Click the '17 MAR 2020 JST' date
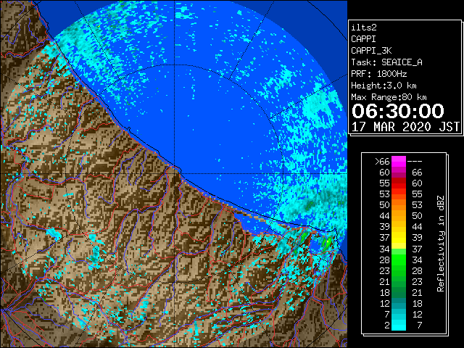 [x=405, y=127]
